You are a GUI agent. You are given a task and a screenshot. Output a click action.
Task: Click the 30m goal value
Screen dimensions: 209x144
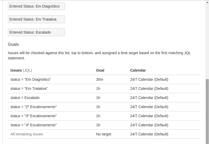coord(100,79)
